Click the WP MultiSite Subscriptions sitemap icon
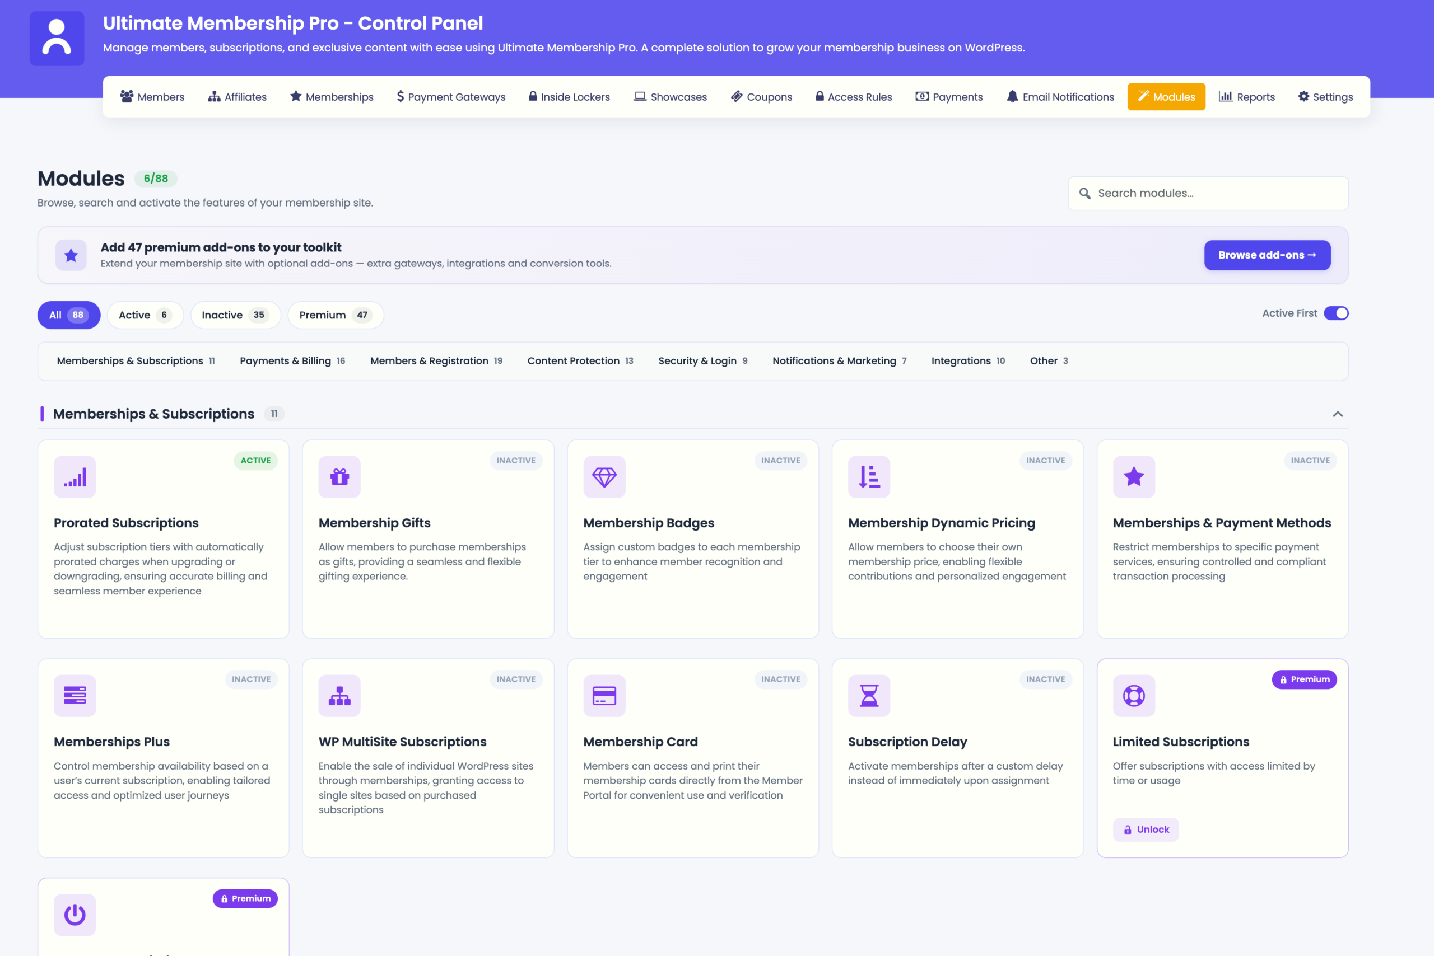The image size is (1434, 956). click(339, 696)
